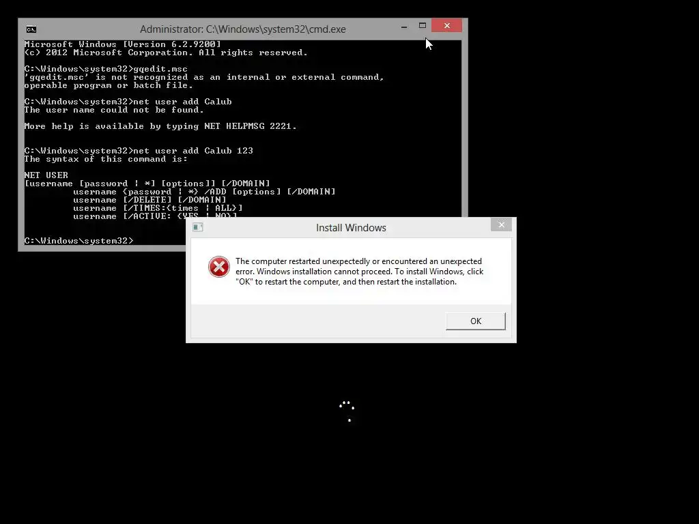Click the cmd.exe window title bar text
Viewport: 699px width, 524px height.
click(243, 29)
